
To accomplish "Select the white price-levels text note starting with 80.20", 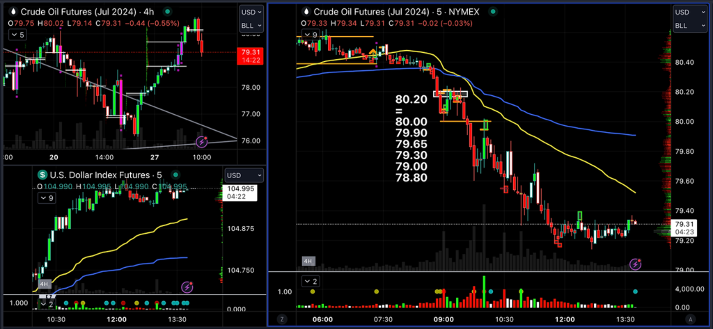I will 412,138.
